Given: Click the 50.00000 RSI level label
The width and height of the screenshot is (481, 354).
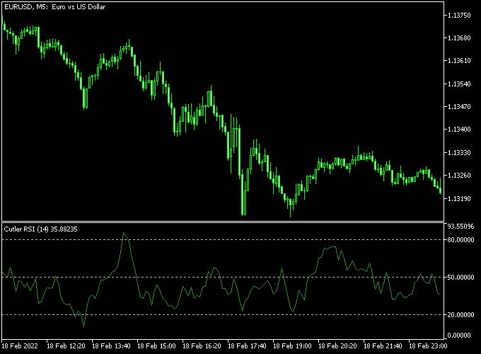Looking at the screenshot, I should (460, 278).
